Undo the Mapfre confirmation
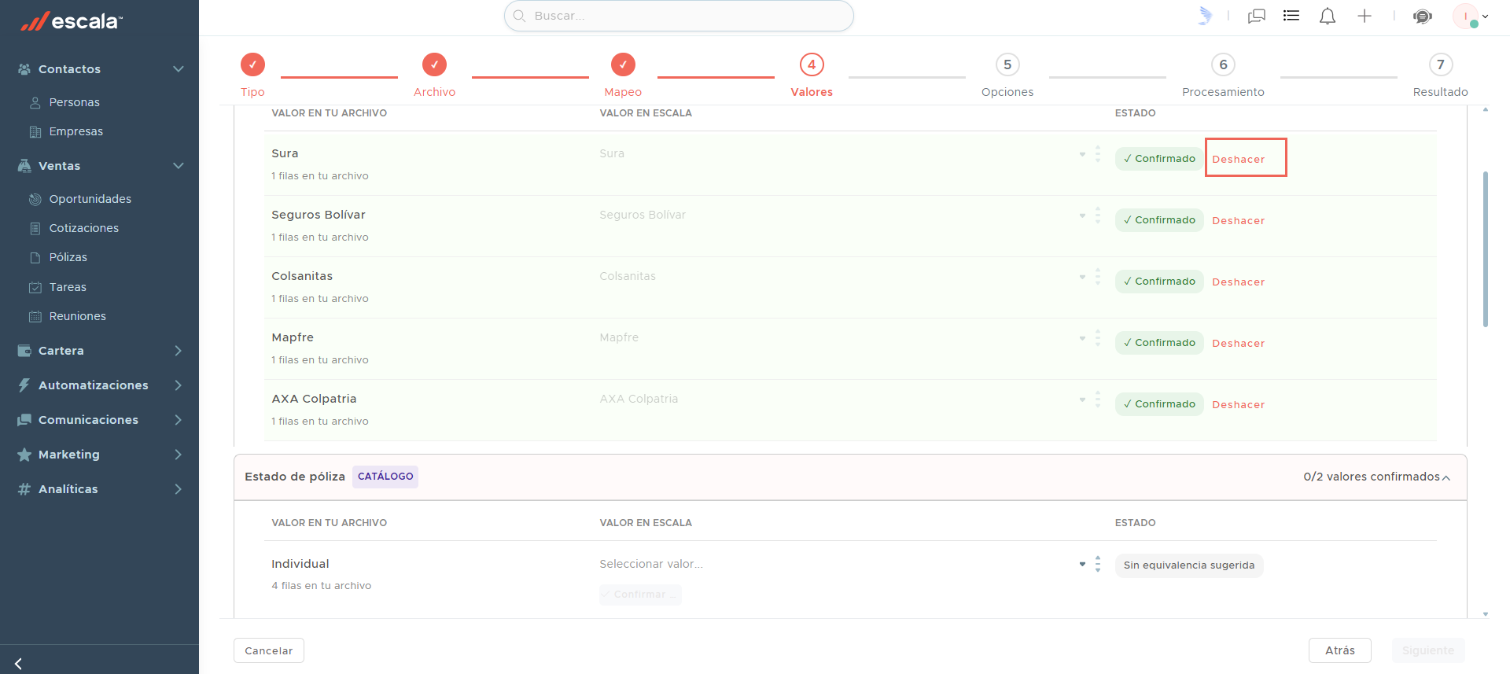Viewport: 1510px width, 674px height. tap(1239, 343)
